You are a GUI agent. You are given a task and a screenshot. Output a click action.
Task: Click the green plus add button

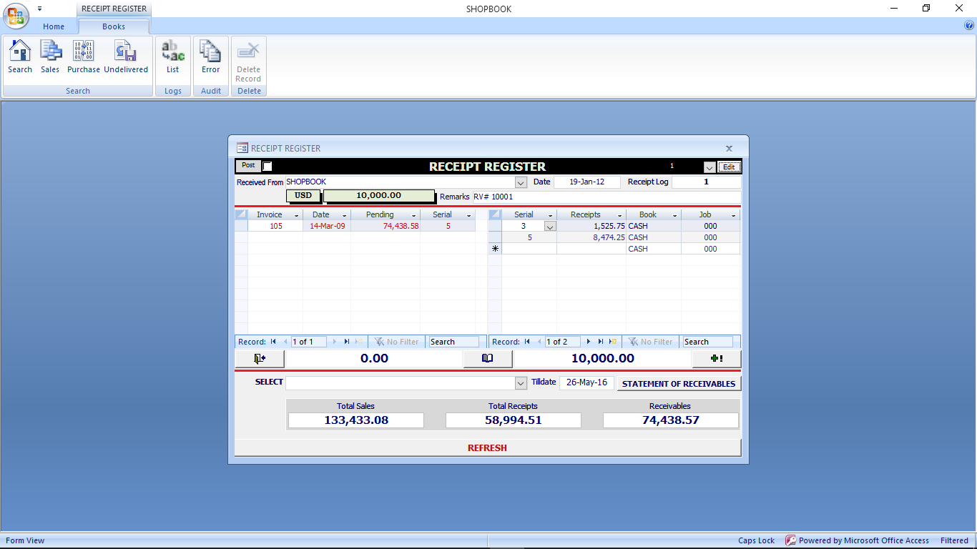[717, 359]
